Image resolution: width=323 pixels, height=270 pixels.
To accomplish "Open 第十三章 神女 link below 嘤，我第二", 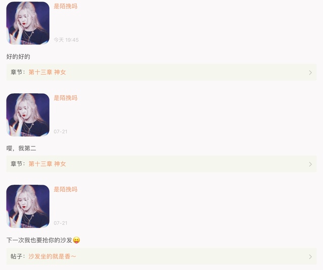I will click(x=47, y=164).
